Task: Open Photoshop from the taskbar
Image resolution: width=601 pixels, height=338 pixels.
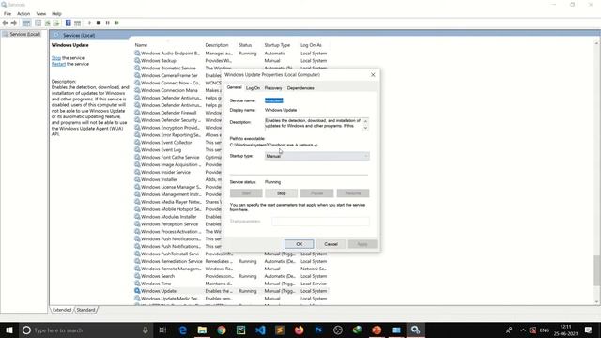Action: pos(318,330)
